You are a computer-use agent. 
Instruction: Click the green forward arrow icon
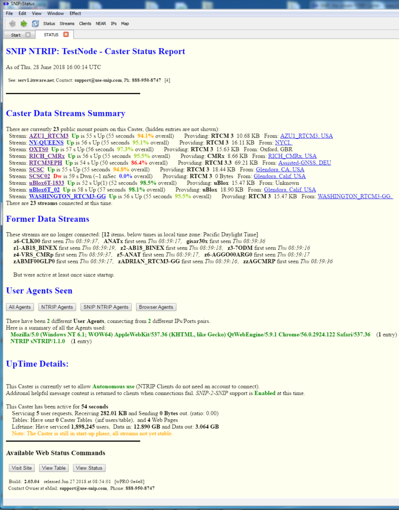[24, 23]
